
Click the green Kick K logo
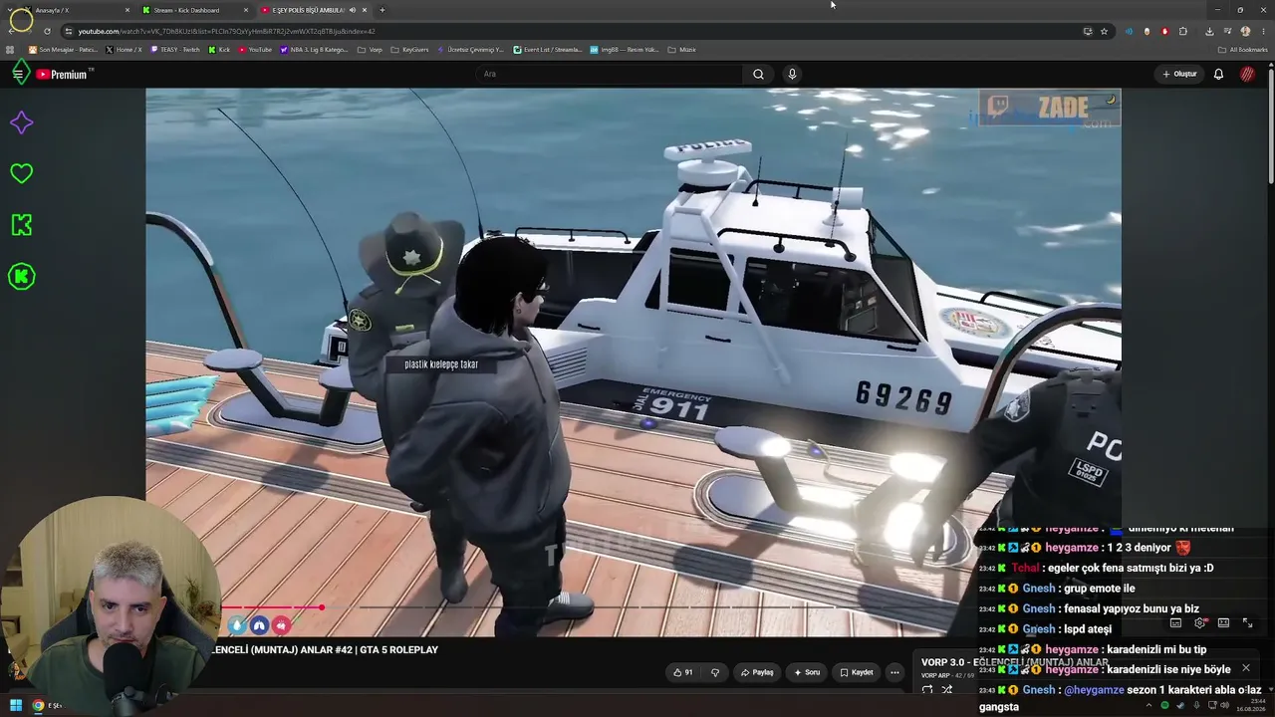(21, 225)
